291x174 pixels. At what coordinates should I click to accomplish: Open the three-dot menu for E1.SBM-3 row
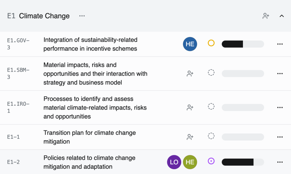coord(280,74)
